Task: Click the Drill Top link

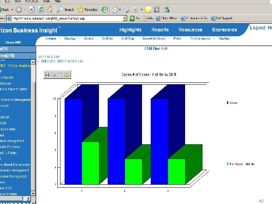Action: [x=128, y=39]
